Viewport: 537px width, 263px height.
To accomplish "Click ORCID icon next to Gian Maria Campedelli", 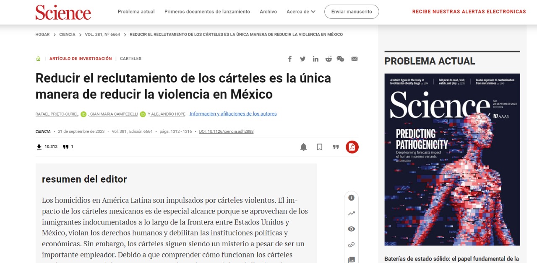I will [x=143, y=114].
